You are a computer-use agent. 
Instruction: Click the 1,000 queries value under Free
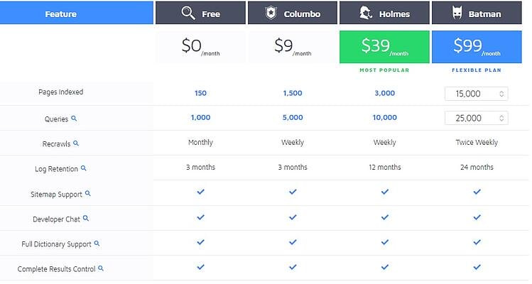click(x=200, y=117)
